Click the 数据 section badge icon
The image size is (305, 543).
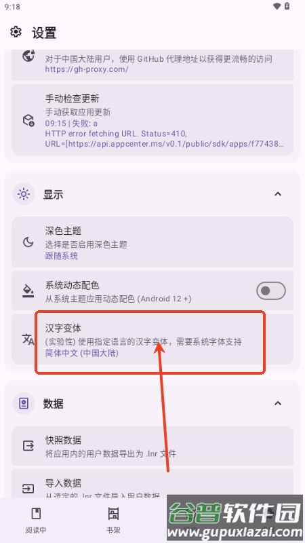(24, 403)
